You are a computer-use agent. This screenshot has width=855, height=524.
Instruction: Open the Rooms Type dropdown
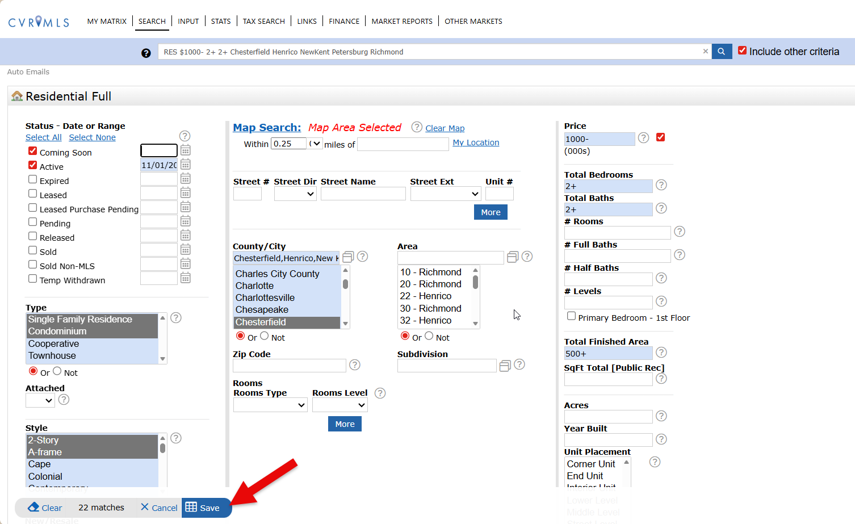(270, 405)
